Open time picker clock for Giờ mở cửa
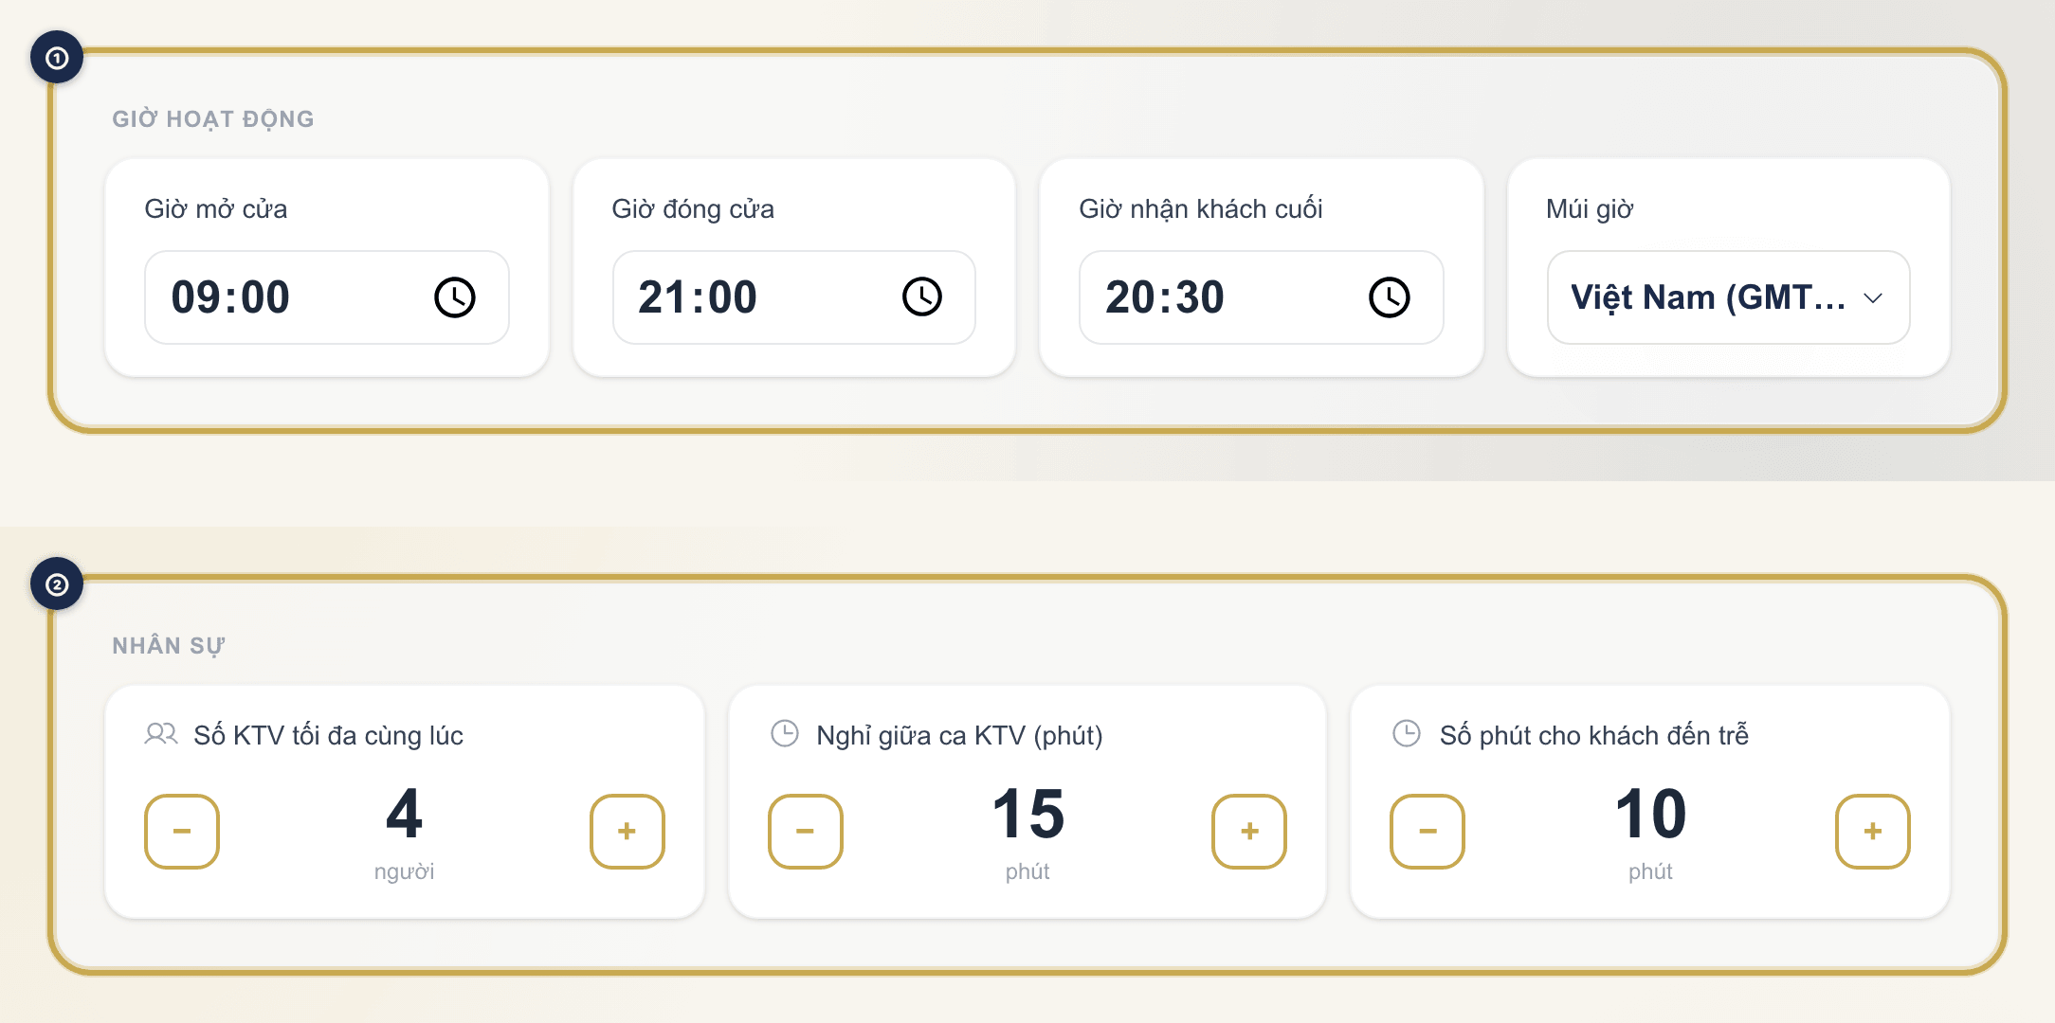The image size is (2055, 1023). coord(455,297)
